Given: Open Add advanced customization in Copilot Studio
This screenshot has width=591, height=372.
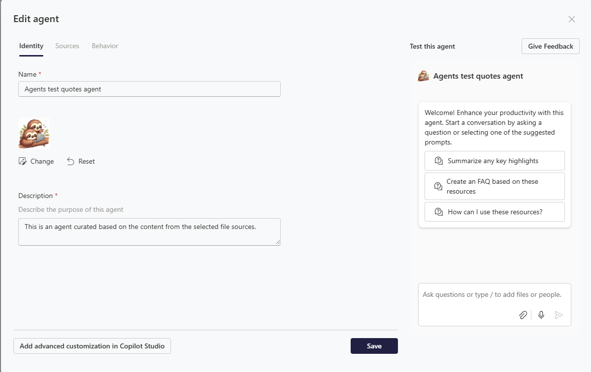Looking at the screenshot, I should 92,346.
